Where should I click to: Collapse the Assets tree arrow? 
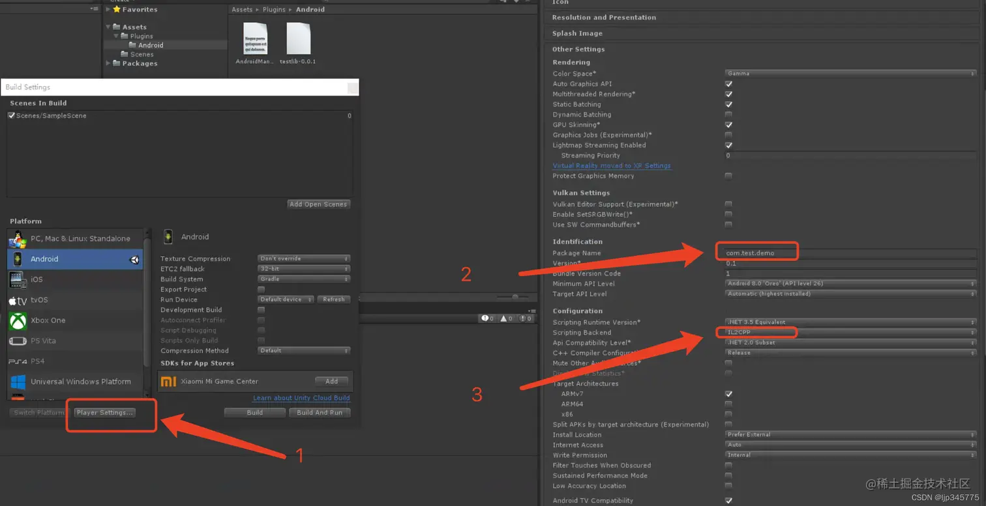click(108, 27)
